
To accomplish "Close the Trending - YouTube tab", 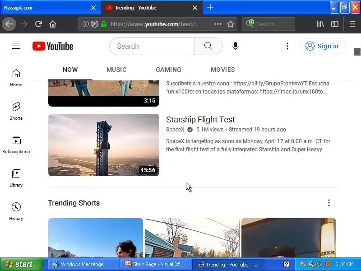I will (x=195, y=8).
